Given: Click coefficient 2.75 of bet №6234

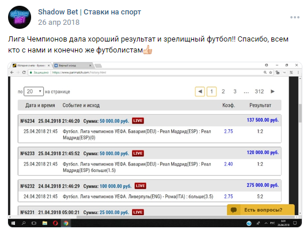Looking at the screenshot, I should pyautogui.click(x=229, y=131).
